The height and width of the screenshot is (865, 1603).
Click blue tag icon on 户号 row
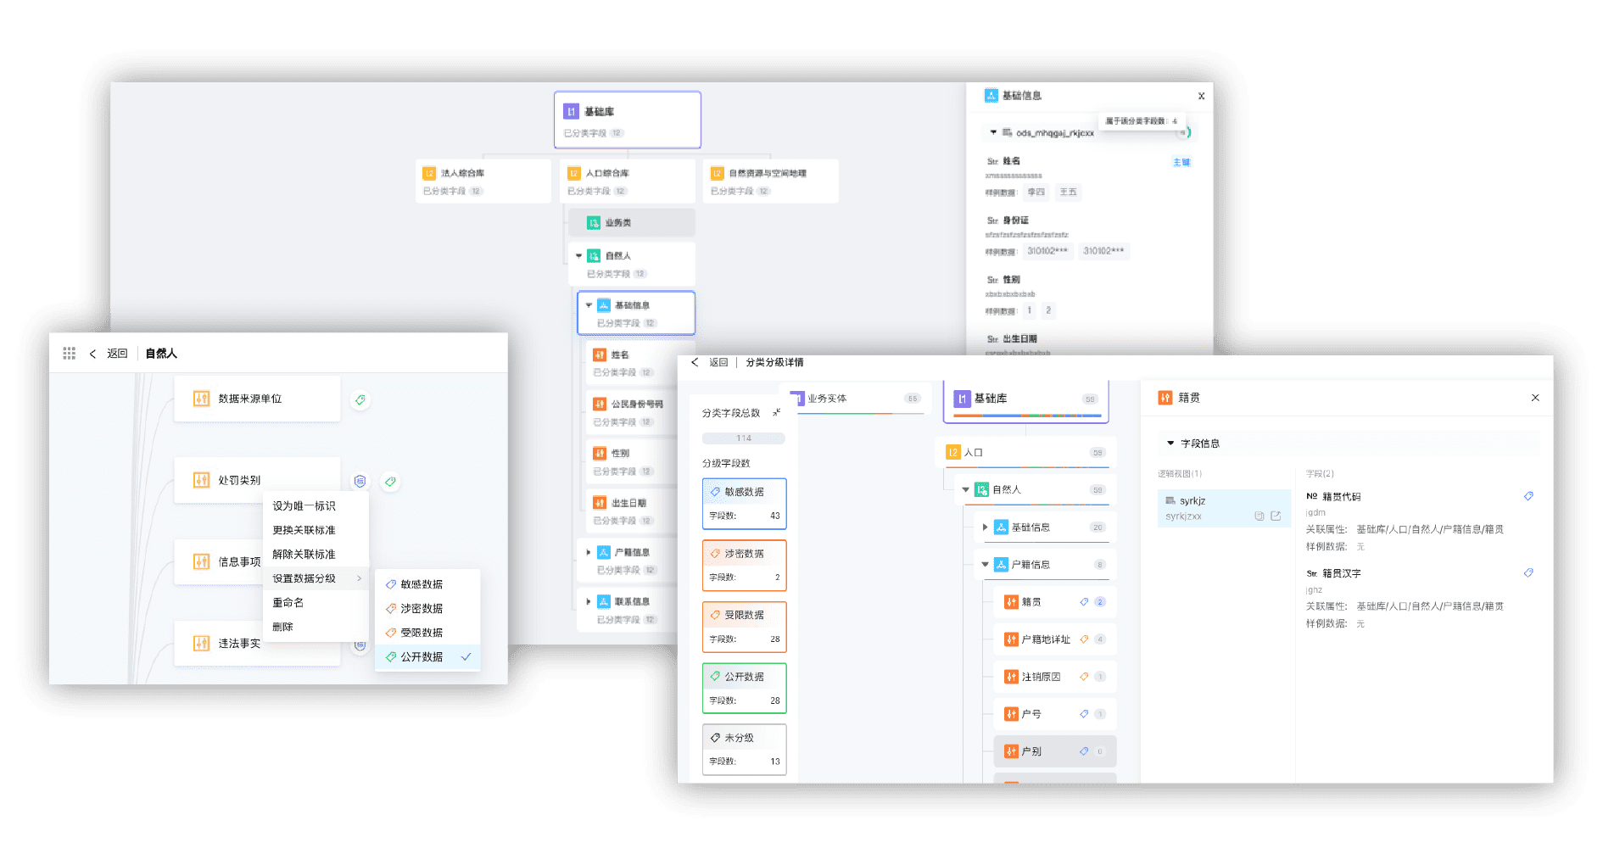click(x=1084, y=714)
